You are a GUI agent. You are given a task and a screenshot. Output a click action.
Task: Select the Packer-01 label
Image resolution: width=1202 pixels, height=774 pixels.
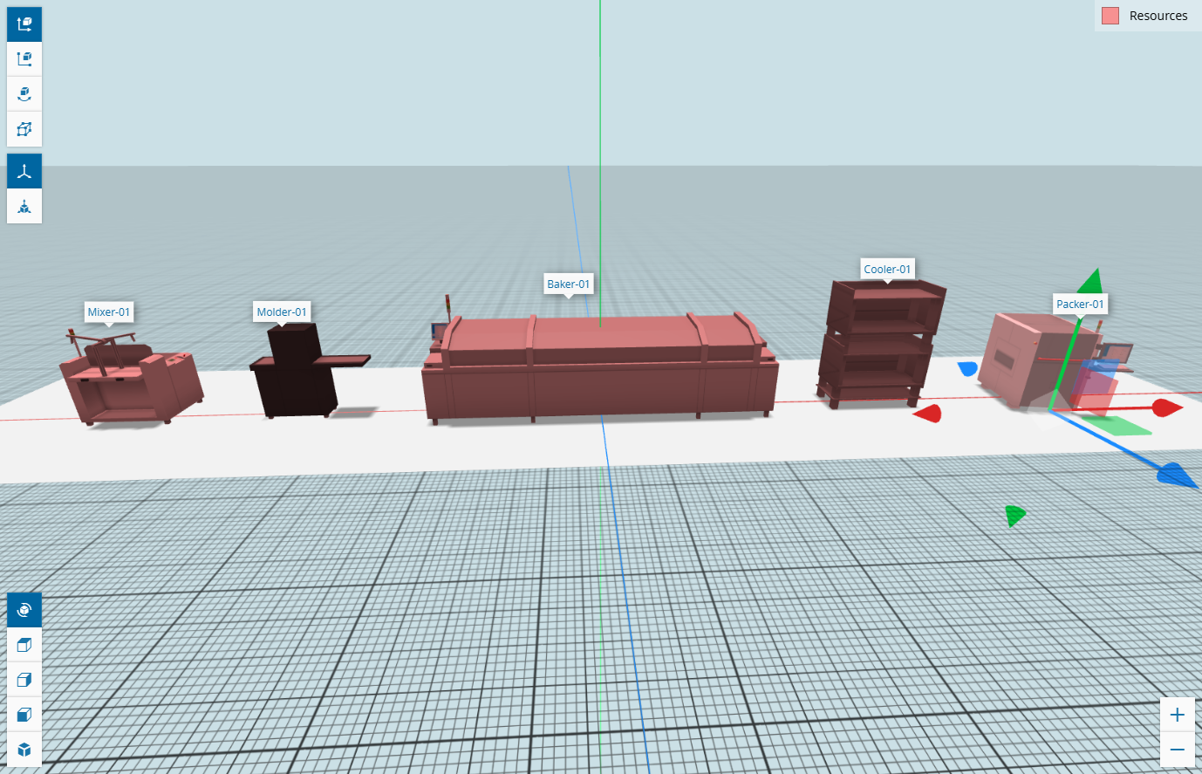click(x=1080, y=304)
